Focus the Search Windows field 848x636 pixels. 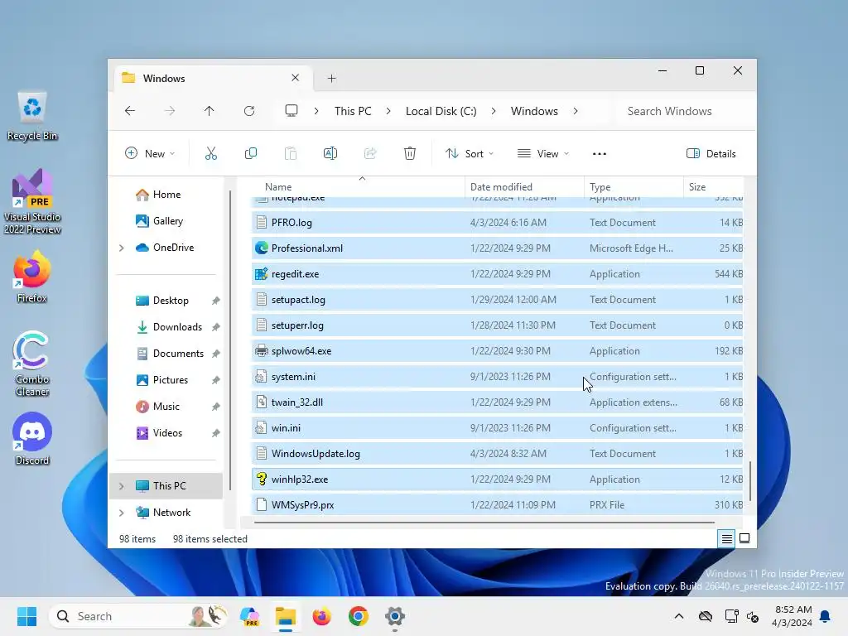click(x=683, y=111)
